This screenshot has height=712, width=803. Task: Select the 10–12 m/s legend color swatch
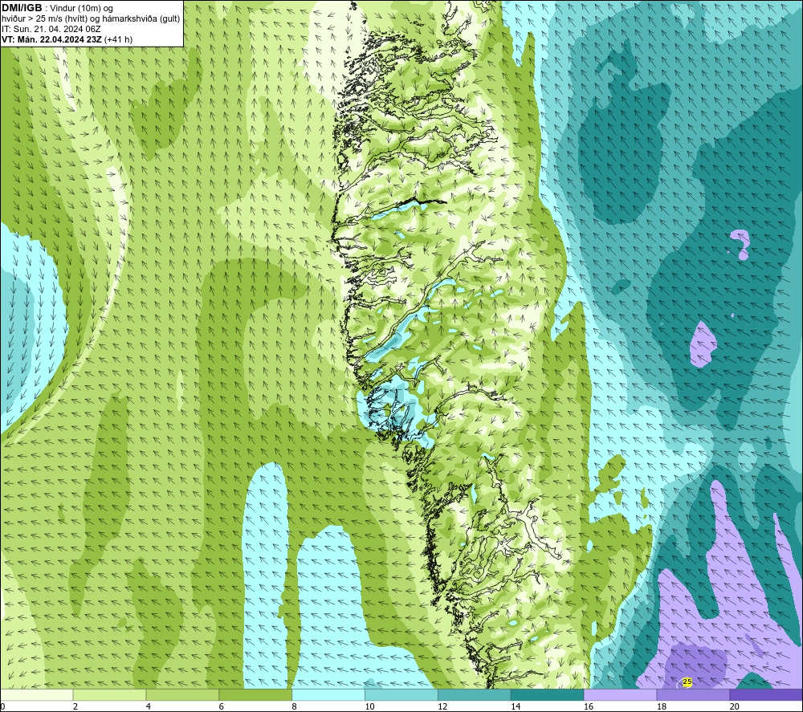(401, 695)
